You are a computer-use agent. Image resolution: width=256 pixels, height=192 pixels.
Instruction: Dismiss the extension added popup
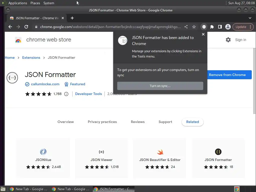coord(203,34)
